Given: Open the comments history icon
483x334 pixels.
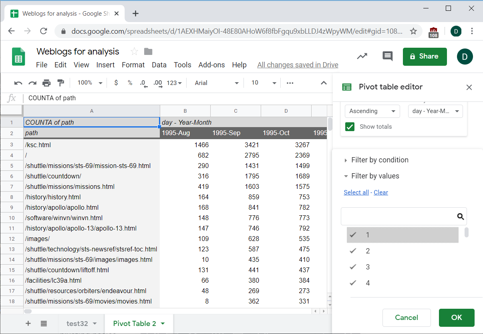Looking at the screenshot, I should (x=387, y=56).
